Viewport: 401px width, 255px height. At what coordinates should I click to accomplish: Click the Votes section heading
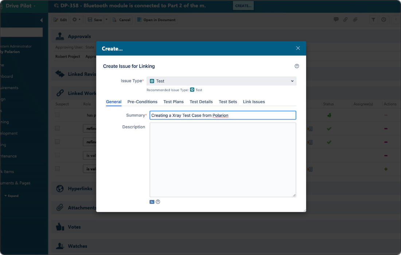click(74, 227)
